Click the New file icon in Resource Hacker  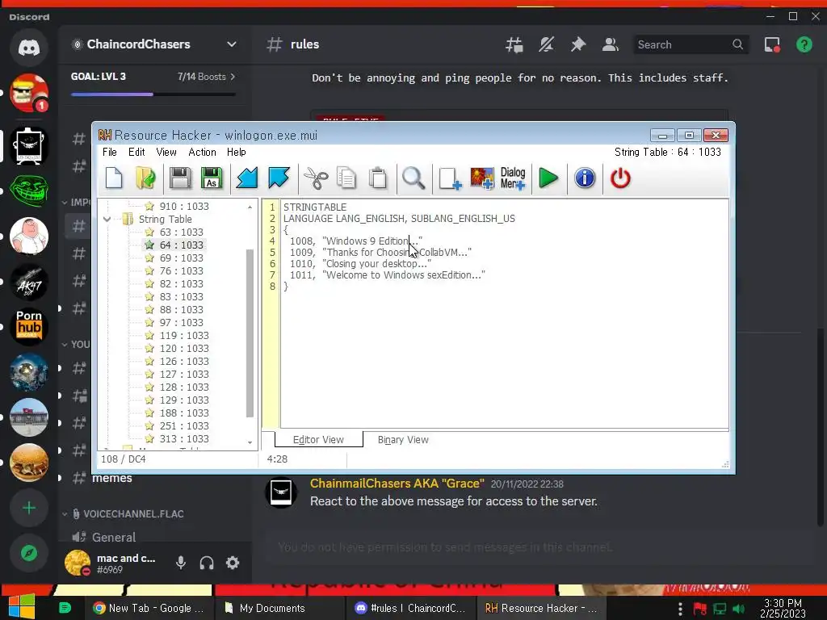pyautogui.click(x=114, y=178)
